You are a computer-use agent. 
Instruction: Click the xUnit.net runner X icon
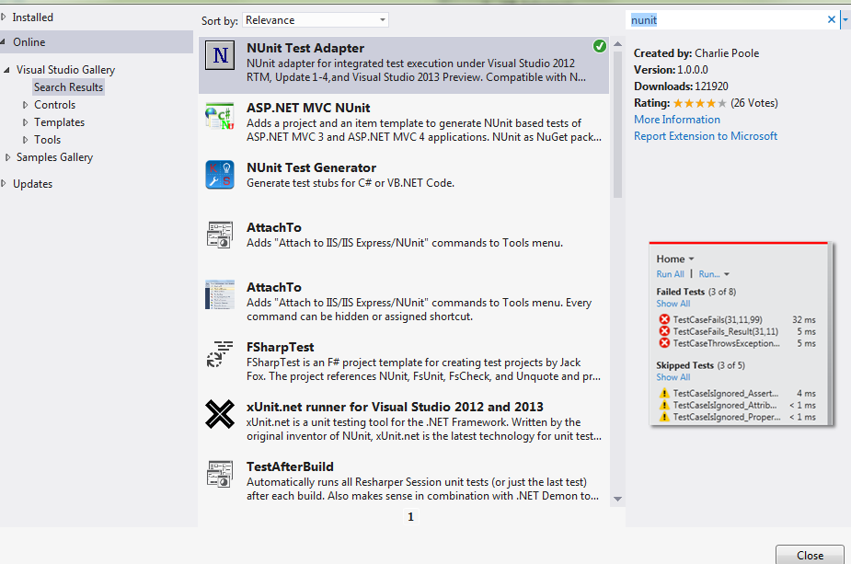220,414
